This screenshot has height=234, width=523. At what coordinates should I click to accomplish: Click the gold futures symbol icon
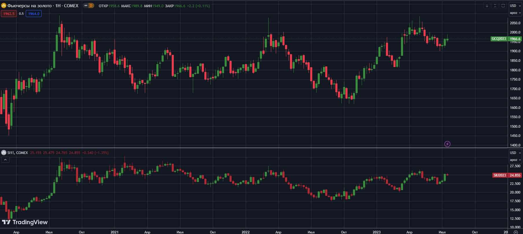pyautogui.click(x=4, y=6)
